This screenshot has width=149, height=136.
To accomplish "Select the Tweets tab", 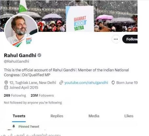I will click(x=19, y=116).
